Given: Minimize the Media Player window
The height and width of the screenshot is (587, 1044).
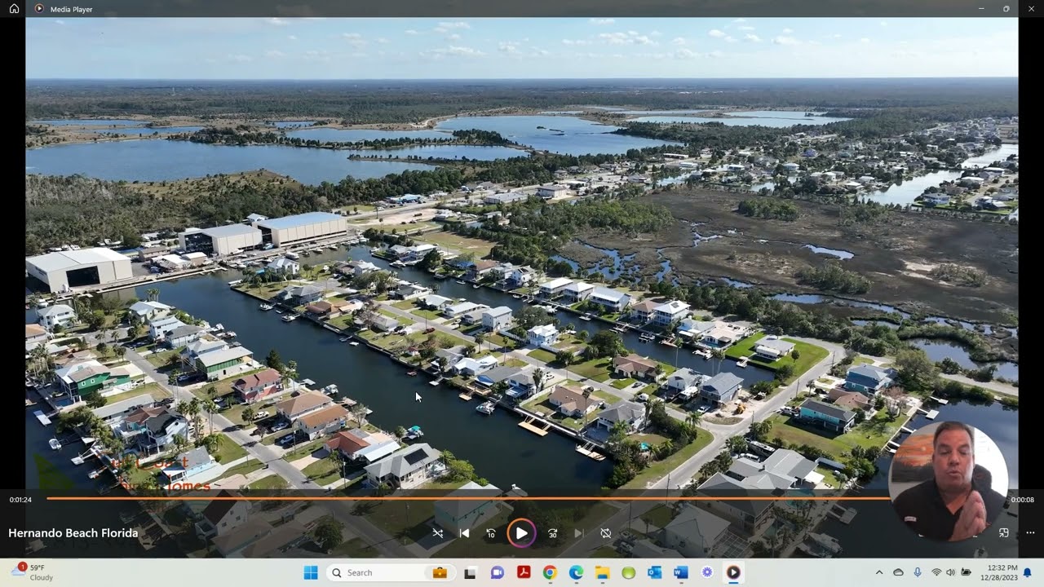Looking at the screenshot, I should (981, 9).
